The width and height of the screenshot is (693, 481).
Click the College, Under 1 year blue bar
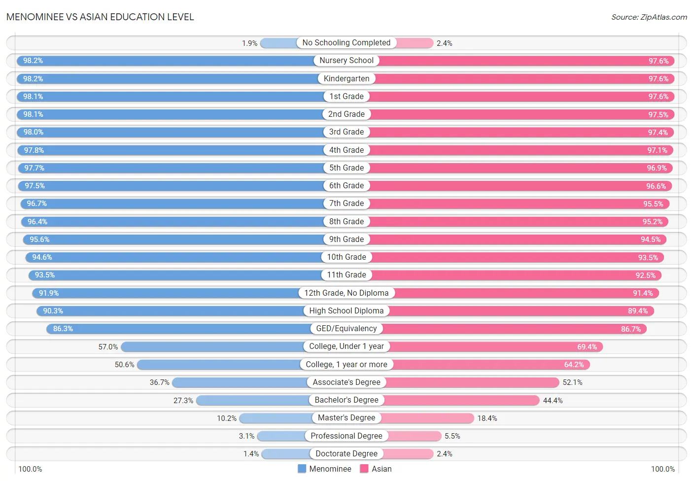(234, 346)
